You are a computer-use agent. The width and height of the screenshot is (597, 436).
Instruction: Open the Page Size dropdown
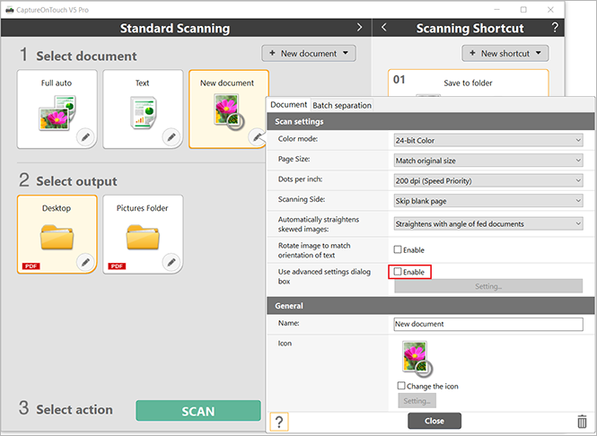(x=488, y=161)
